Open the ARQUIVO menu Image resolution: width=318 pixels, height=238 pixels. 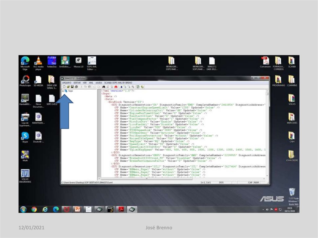point(66,83)
